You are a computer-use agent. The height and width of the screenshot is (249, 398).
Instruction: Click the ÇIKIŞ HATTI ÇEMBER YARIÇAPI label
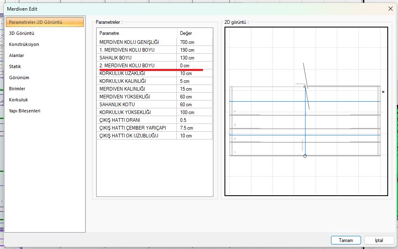tap(133, 128)
